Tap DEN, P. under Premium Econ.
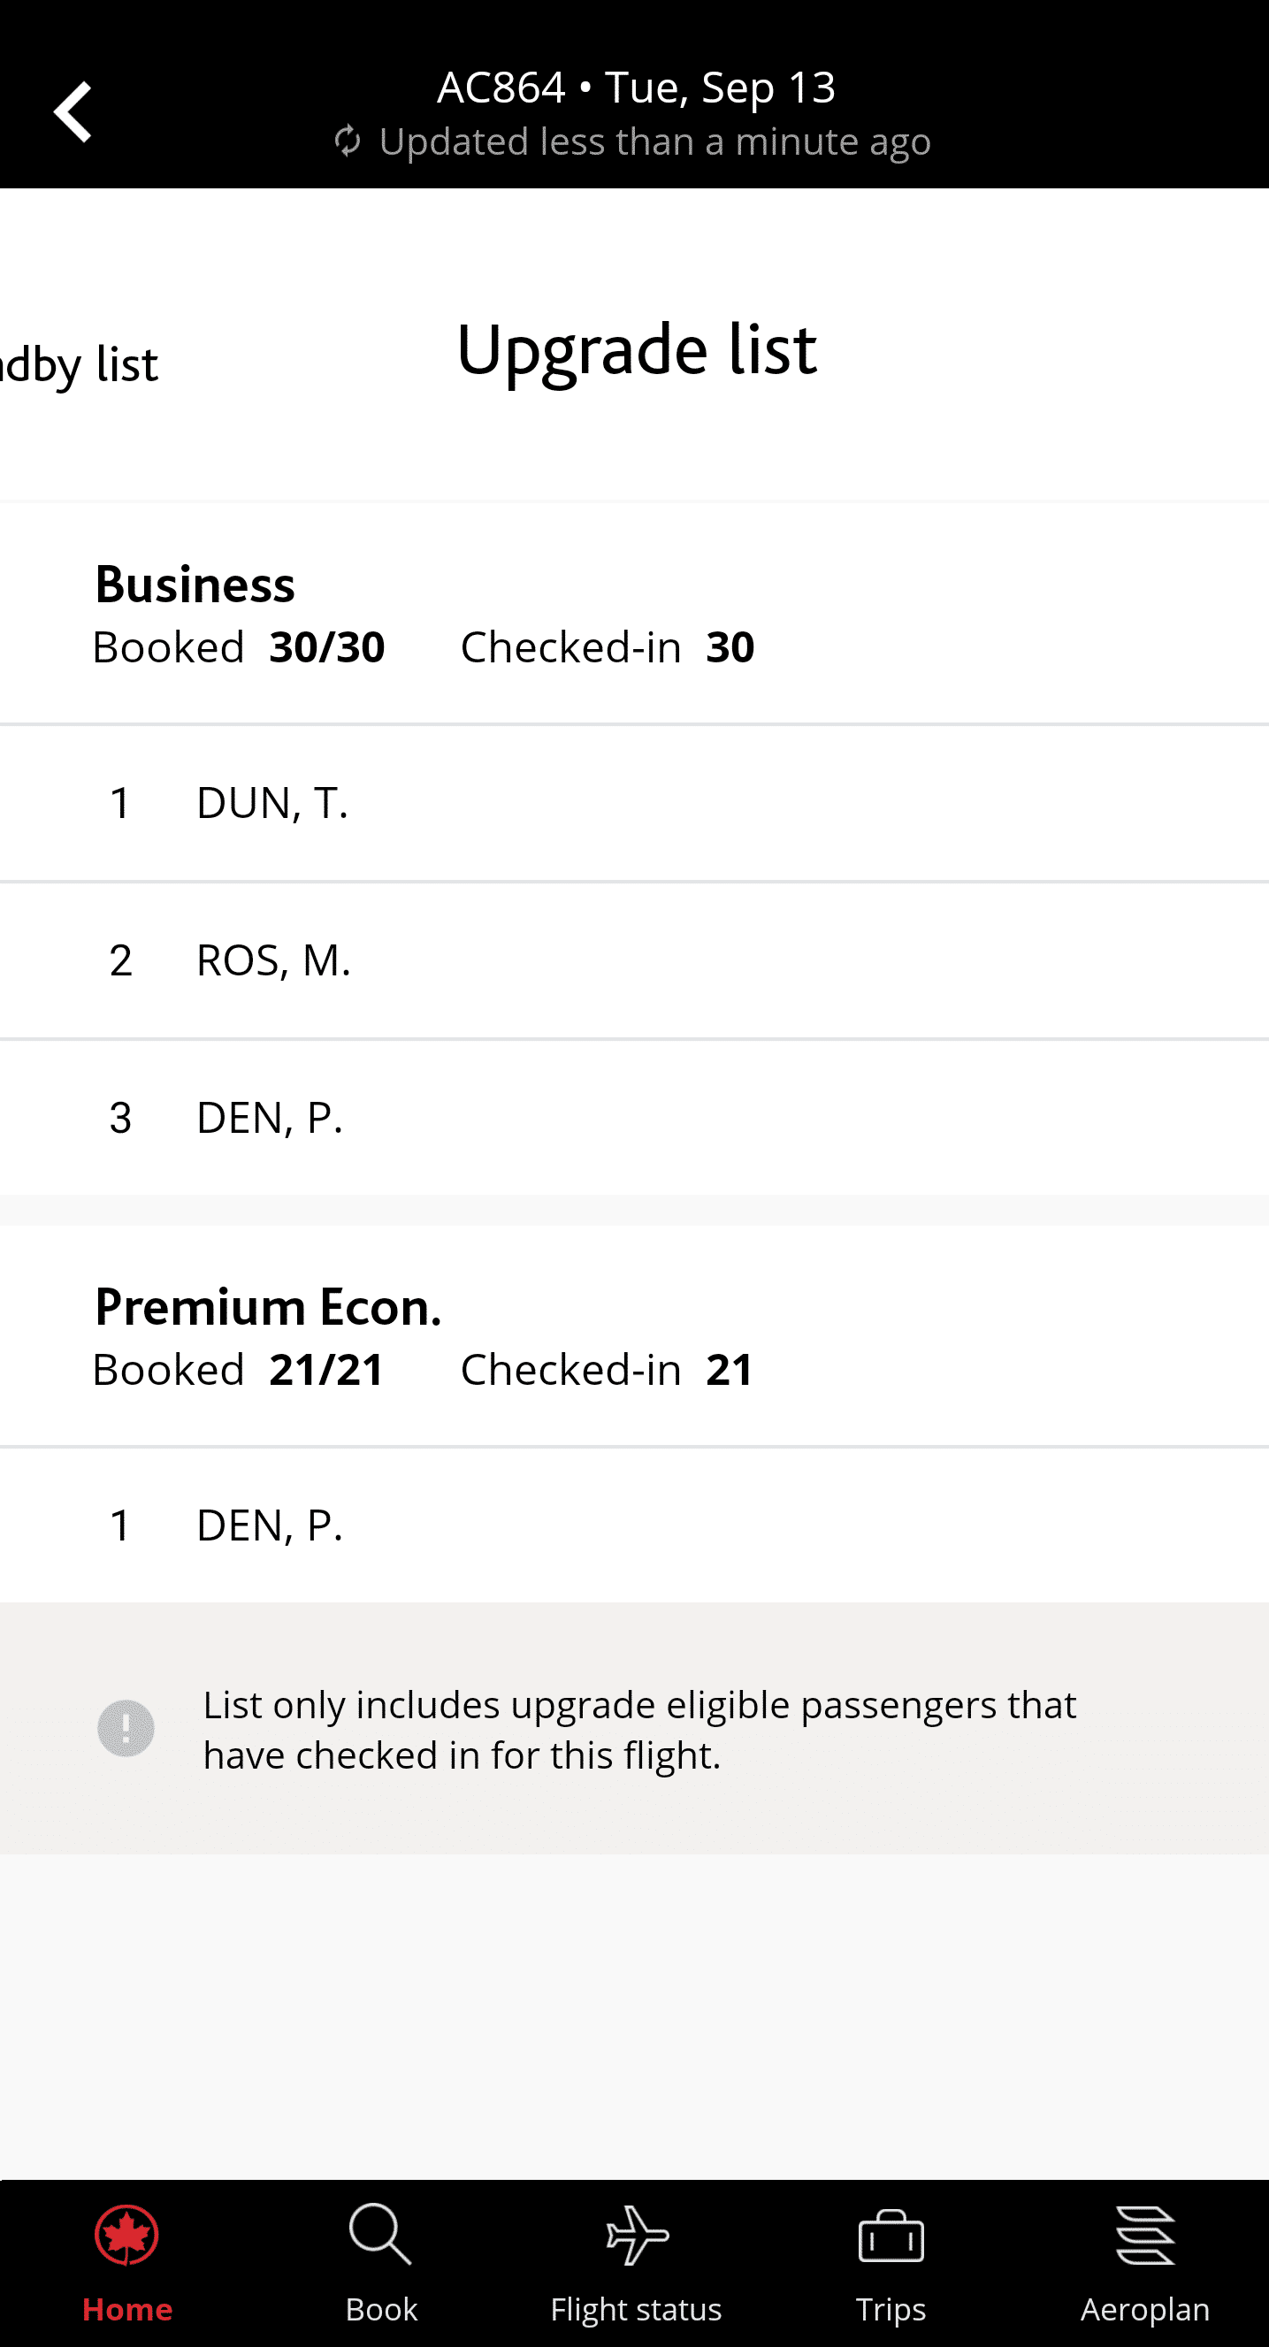The height and width of the screenshot is (2347, 1269). tap(270, 1525)
